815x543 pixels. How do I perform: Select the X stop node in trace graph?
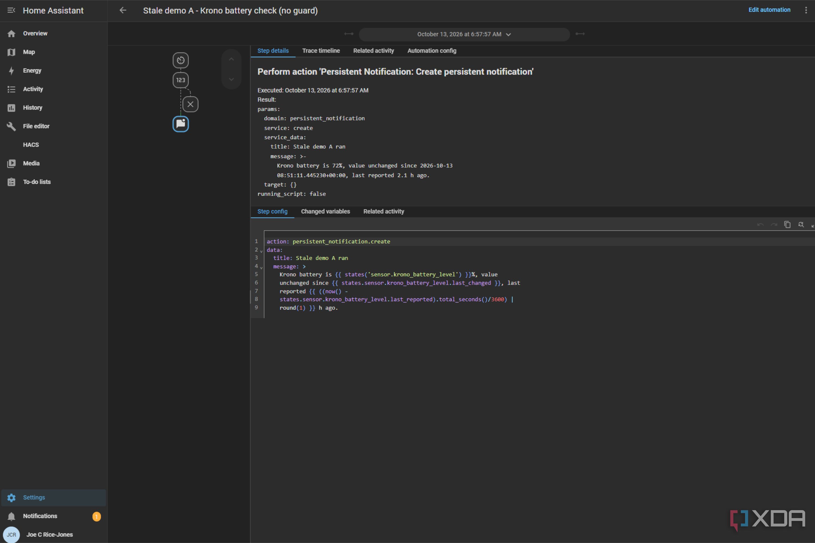(190, 104)
